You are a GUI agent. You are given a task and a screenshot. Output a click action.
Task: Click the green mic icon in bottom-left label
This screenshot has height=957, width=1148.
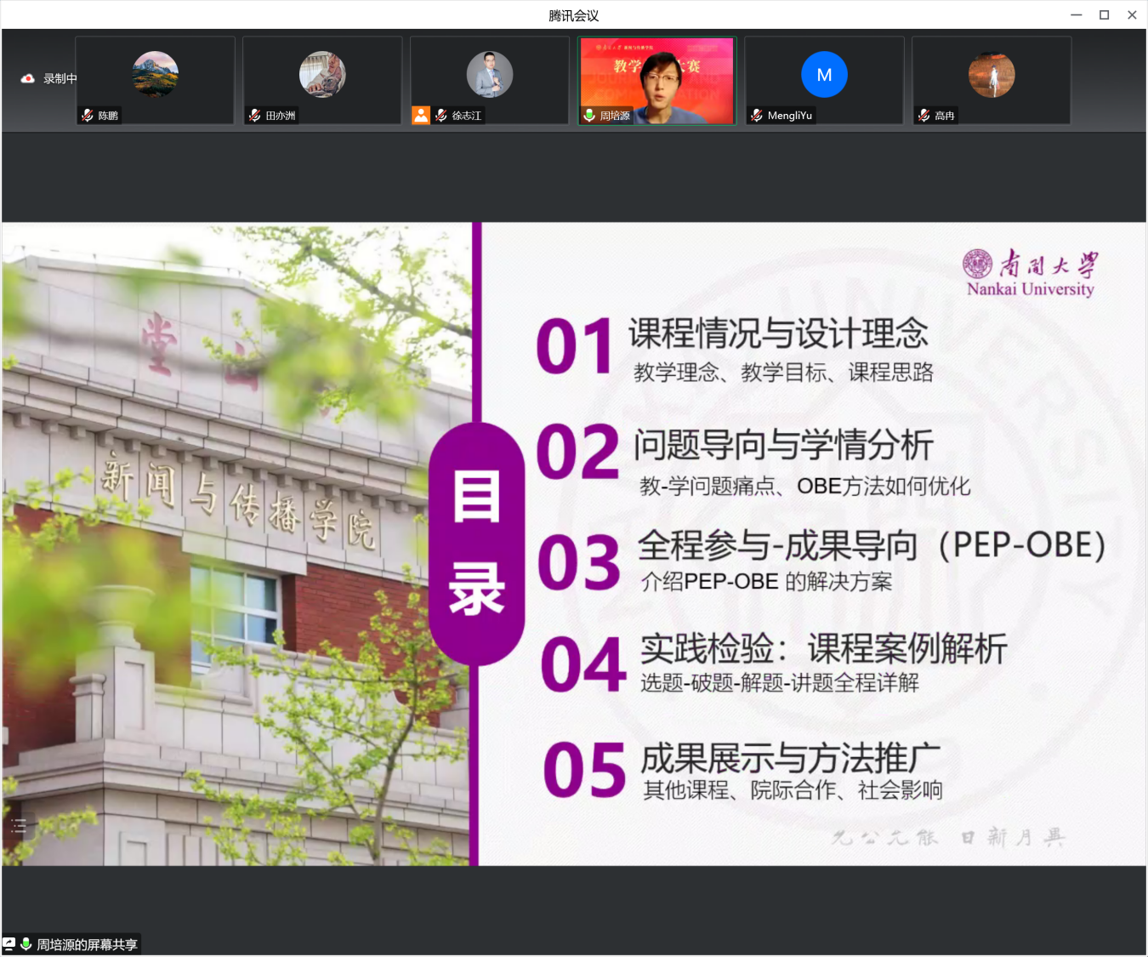point(26,943)
